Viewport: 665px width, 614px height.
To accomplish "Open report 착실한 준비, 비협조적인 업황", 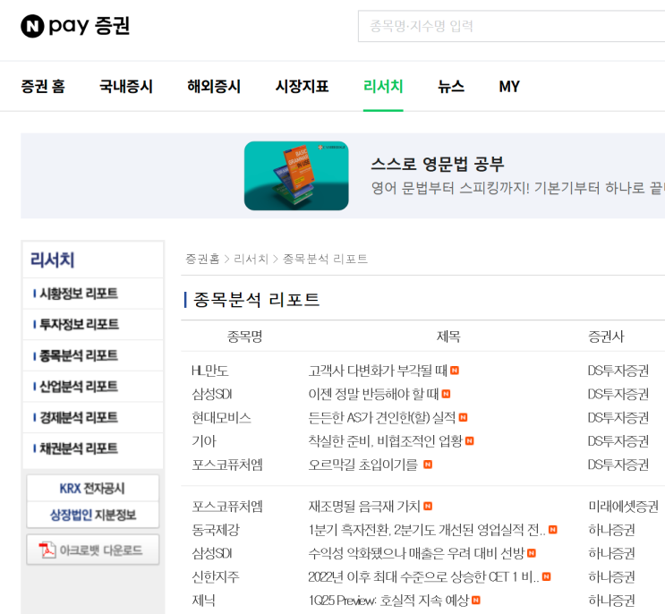I will point(385,441).
